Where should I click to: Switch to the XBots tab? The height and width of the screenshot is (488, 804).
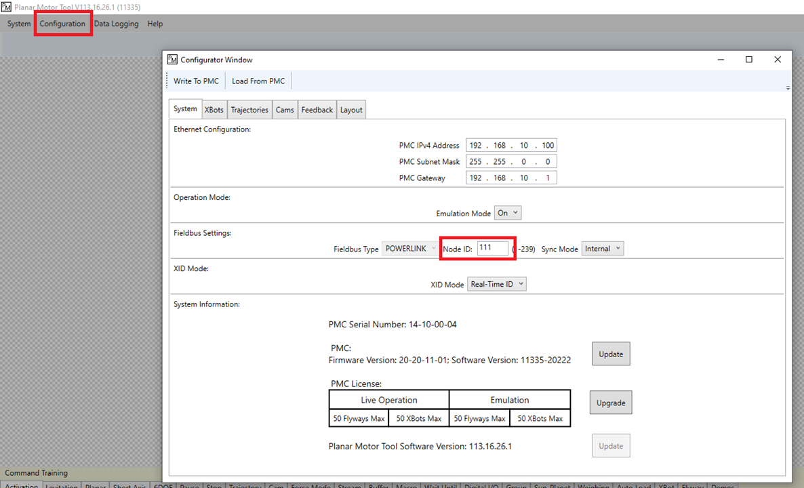214,110
